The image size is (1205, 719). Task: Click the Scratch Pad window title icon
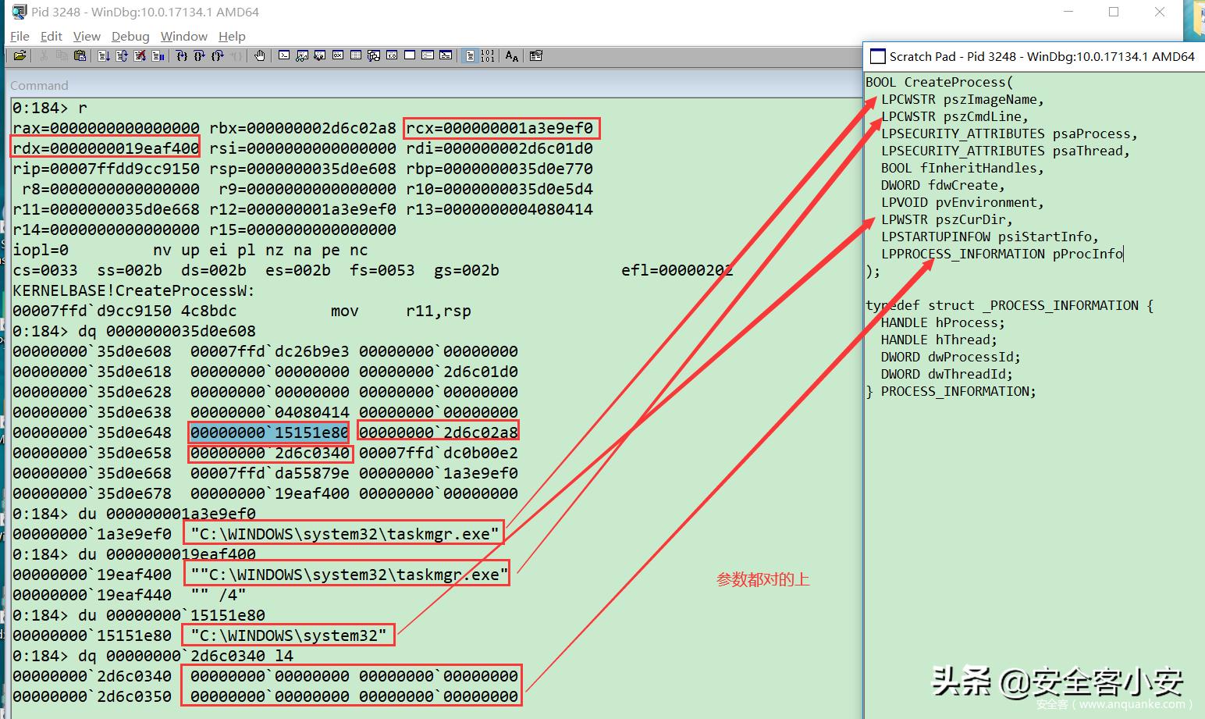877,56
